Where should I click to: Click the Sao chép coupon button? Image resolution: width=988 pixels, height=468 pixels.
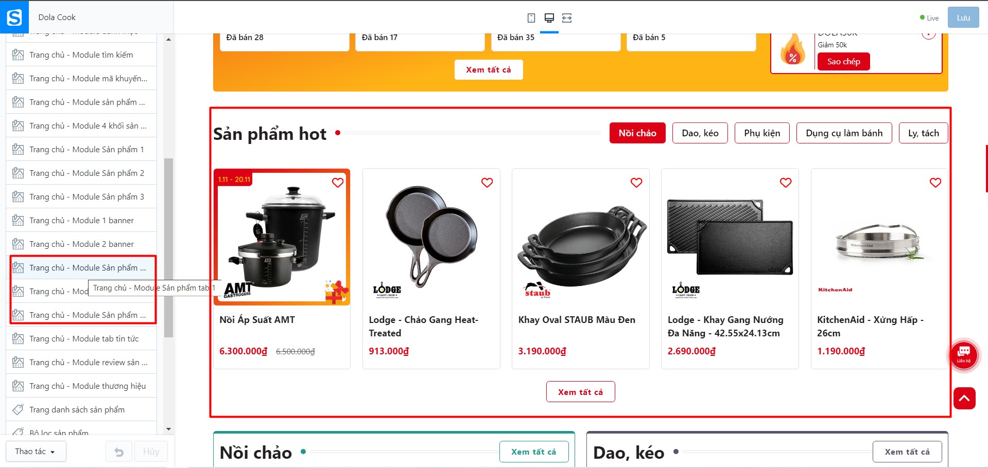pos(844,62)
